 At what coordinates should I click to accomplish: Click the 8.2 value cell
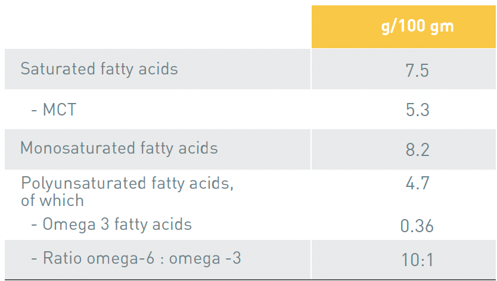[417, 149]
